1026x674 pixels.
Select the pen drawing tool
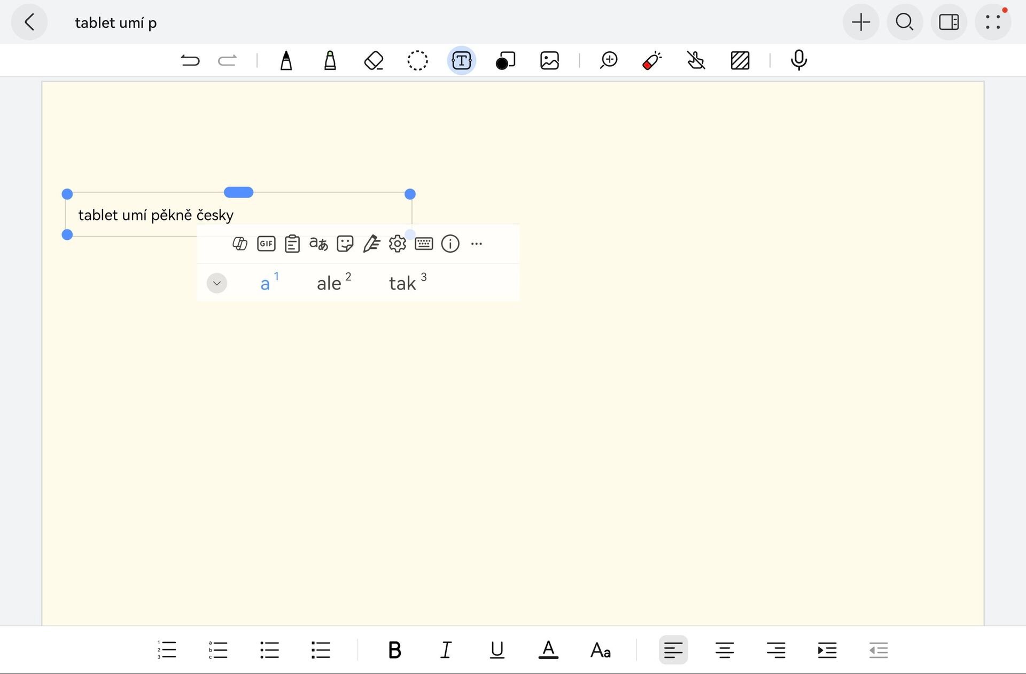(x=286, y=60)
